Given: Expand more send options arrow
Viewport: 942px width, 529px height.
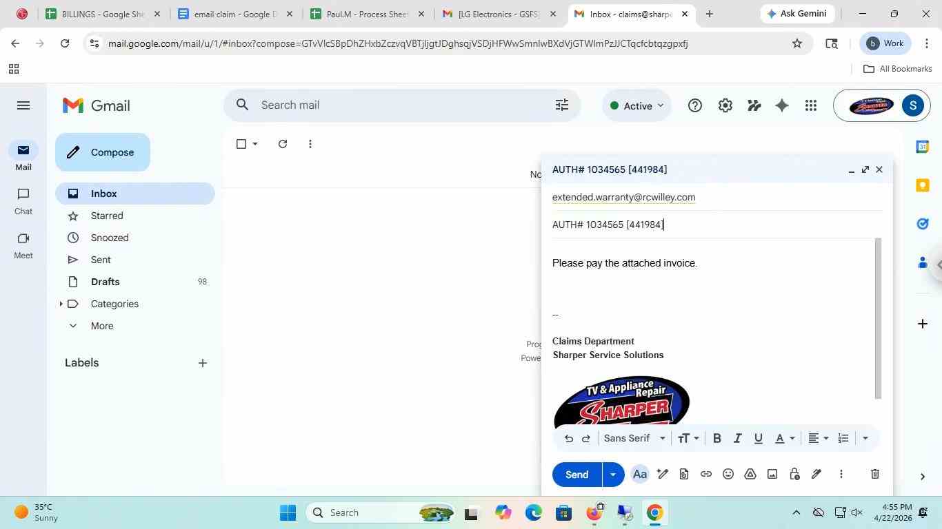Looking at the screenshot, I should [x=613, y=474].
